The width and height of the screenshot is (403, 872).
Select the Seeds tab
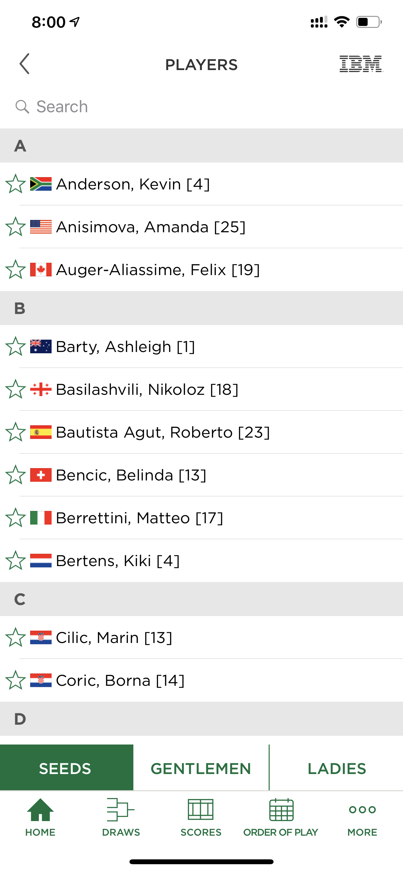67,769
